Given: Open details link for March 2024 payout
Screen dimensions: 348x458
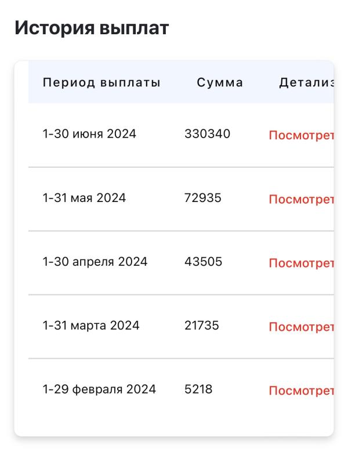Looking at the screenshot, I should coord(301,327).
